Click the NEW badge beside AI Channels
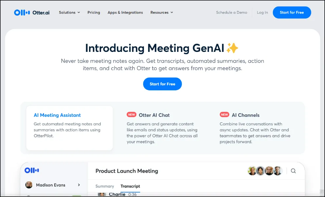 click(224, 115)
